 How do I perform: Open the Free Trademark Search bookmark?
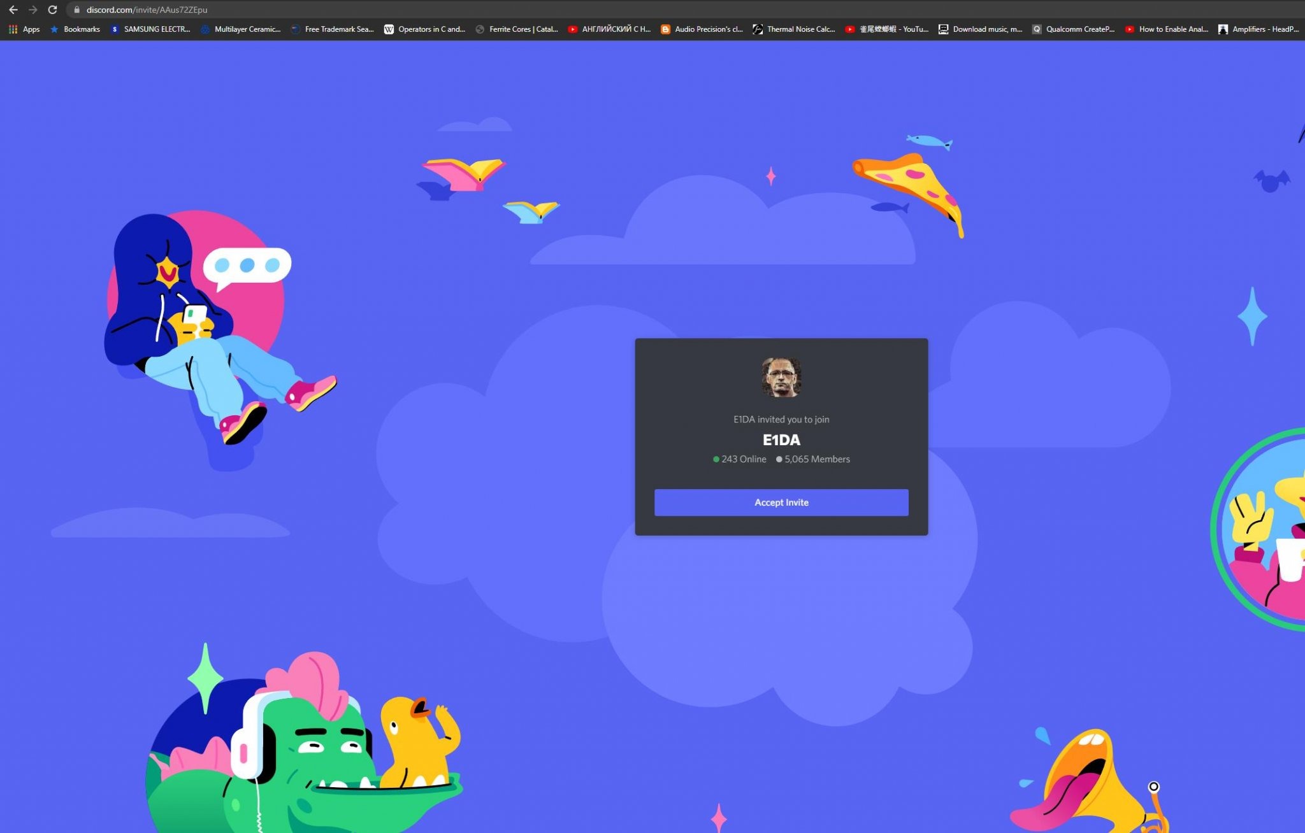click(x=332, y=29)
